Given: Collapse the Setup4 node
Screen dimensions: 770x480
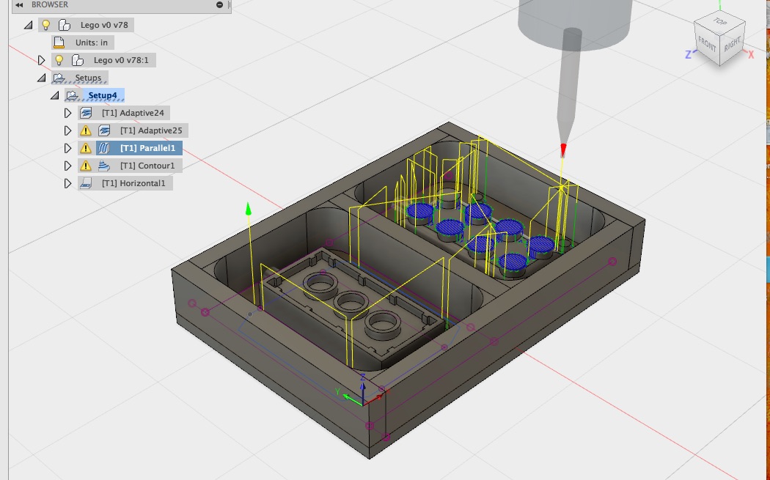Looking at the screenshot, I should 55,95.
